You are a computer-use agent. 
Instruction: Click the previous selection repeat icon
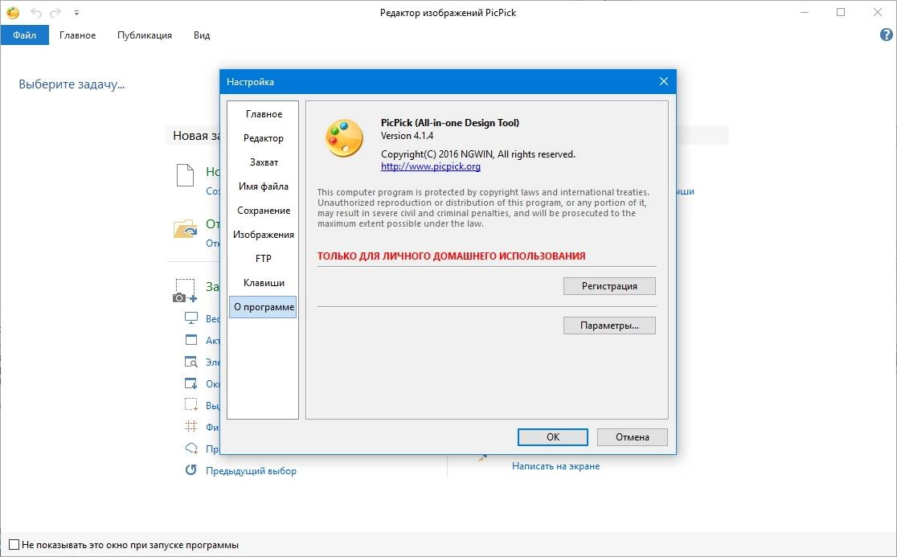191,470
